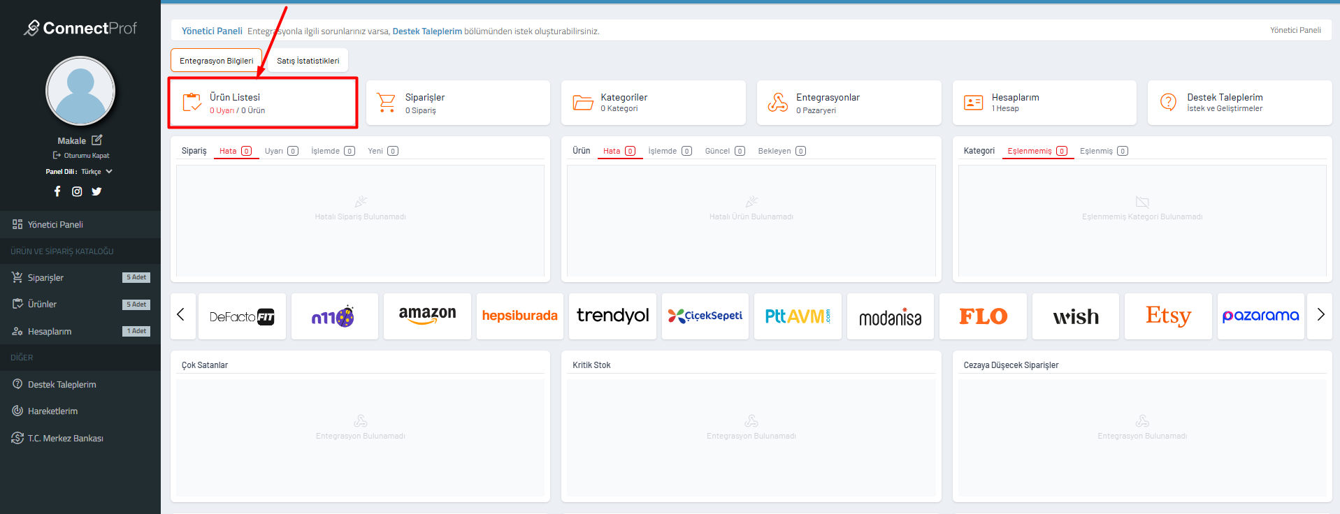The width and height of the screenshot is (1340, 514).
Task: Select the pazarama marketplace logo
Action: (1261, 316)
